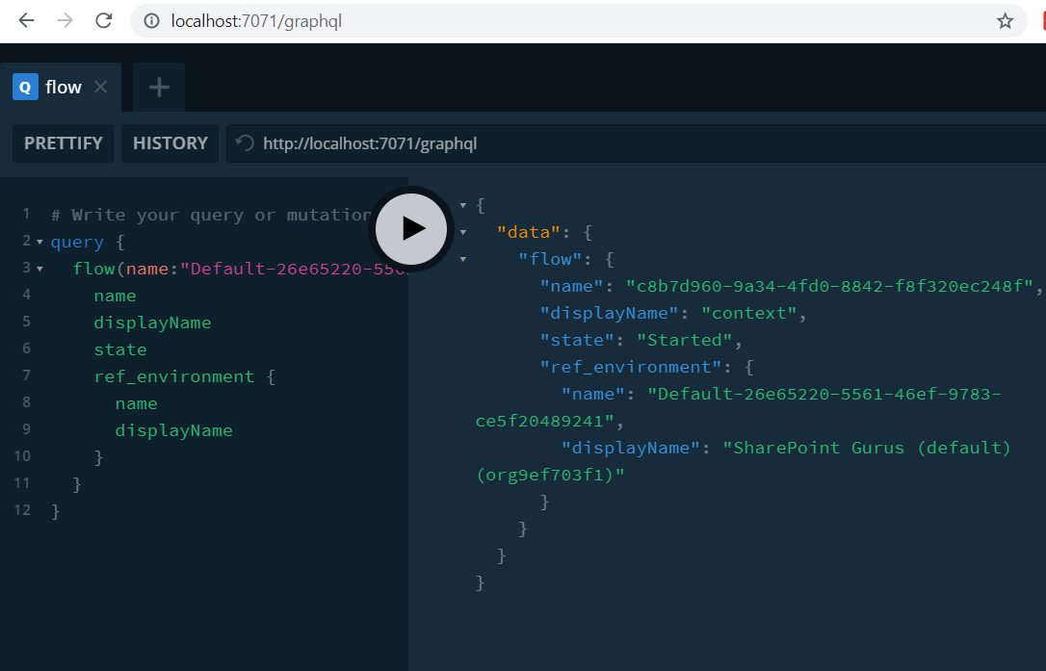Image resolution: width=1046 pixels, height=671 pixels.
Task: Collapse the flow field on line 3
Action: 39,269
